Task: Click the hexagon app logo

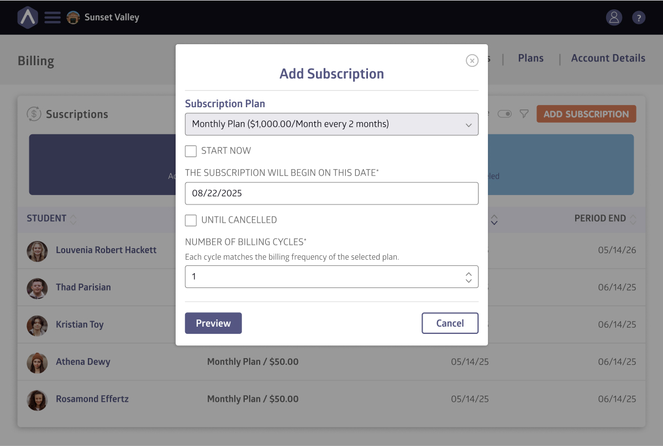Action: (x=27, y=17)
